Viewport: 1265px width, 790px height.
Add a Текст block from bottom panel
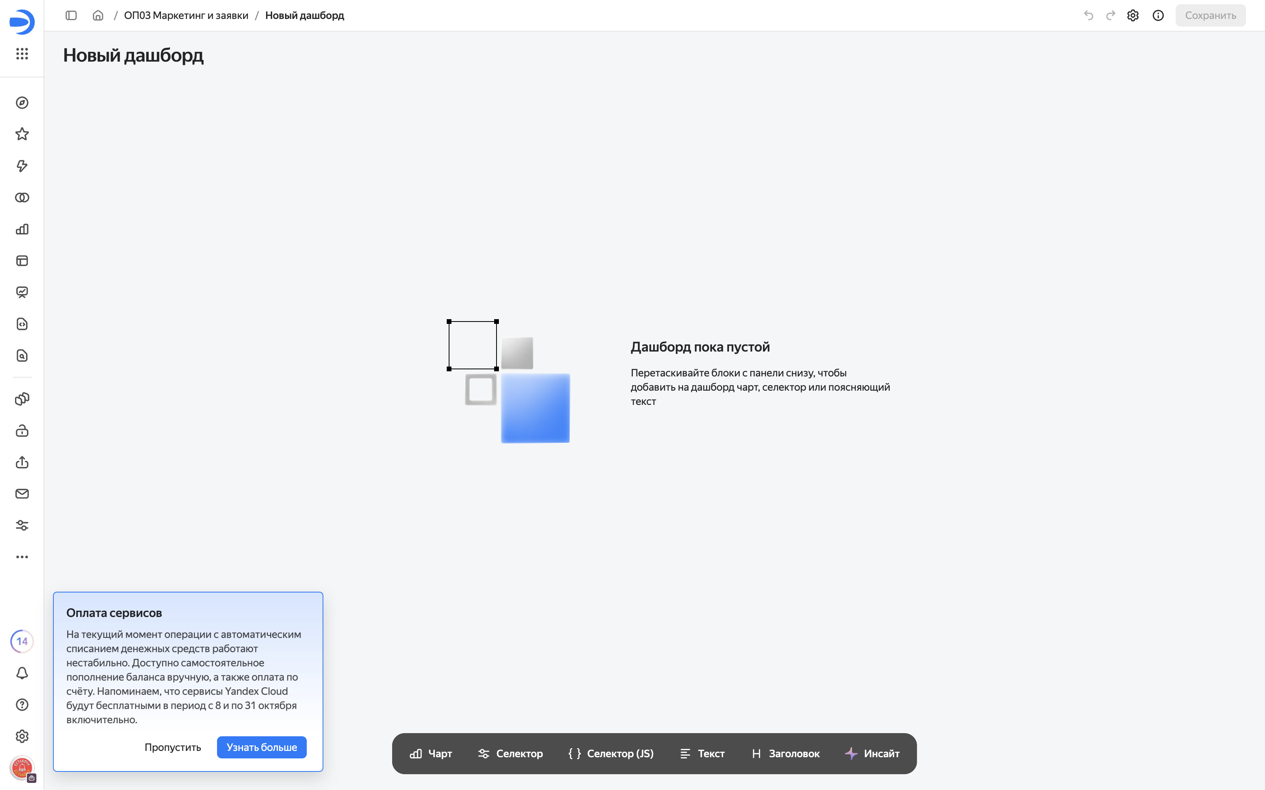point(702,753)
